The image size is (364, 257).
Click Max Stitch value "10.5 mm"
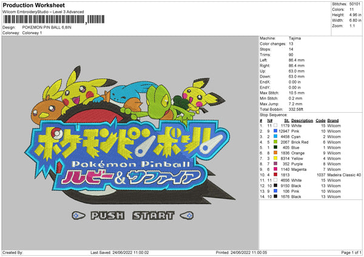(x=297, y=93)
